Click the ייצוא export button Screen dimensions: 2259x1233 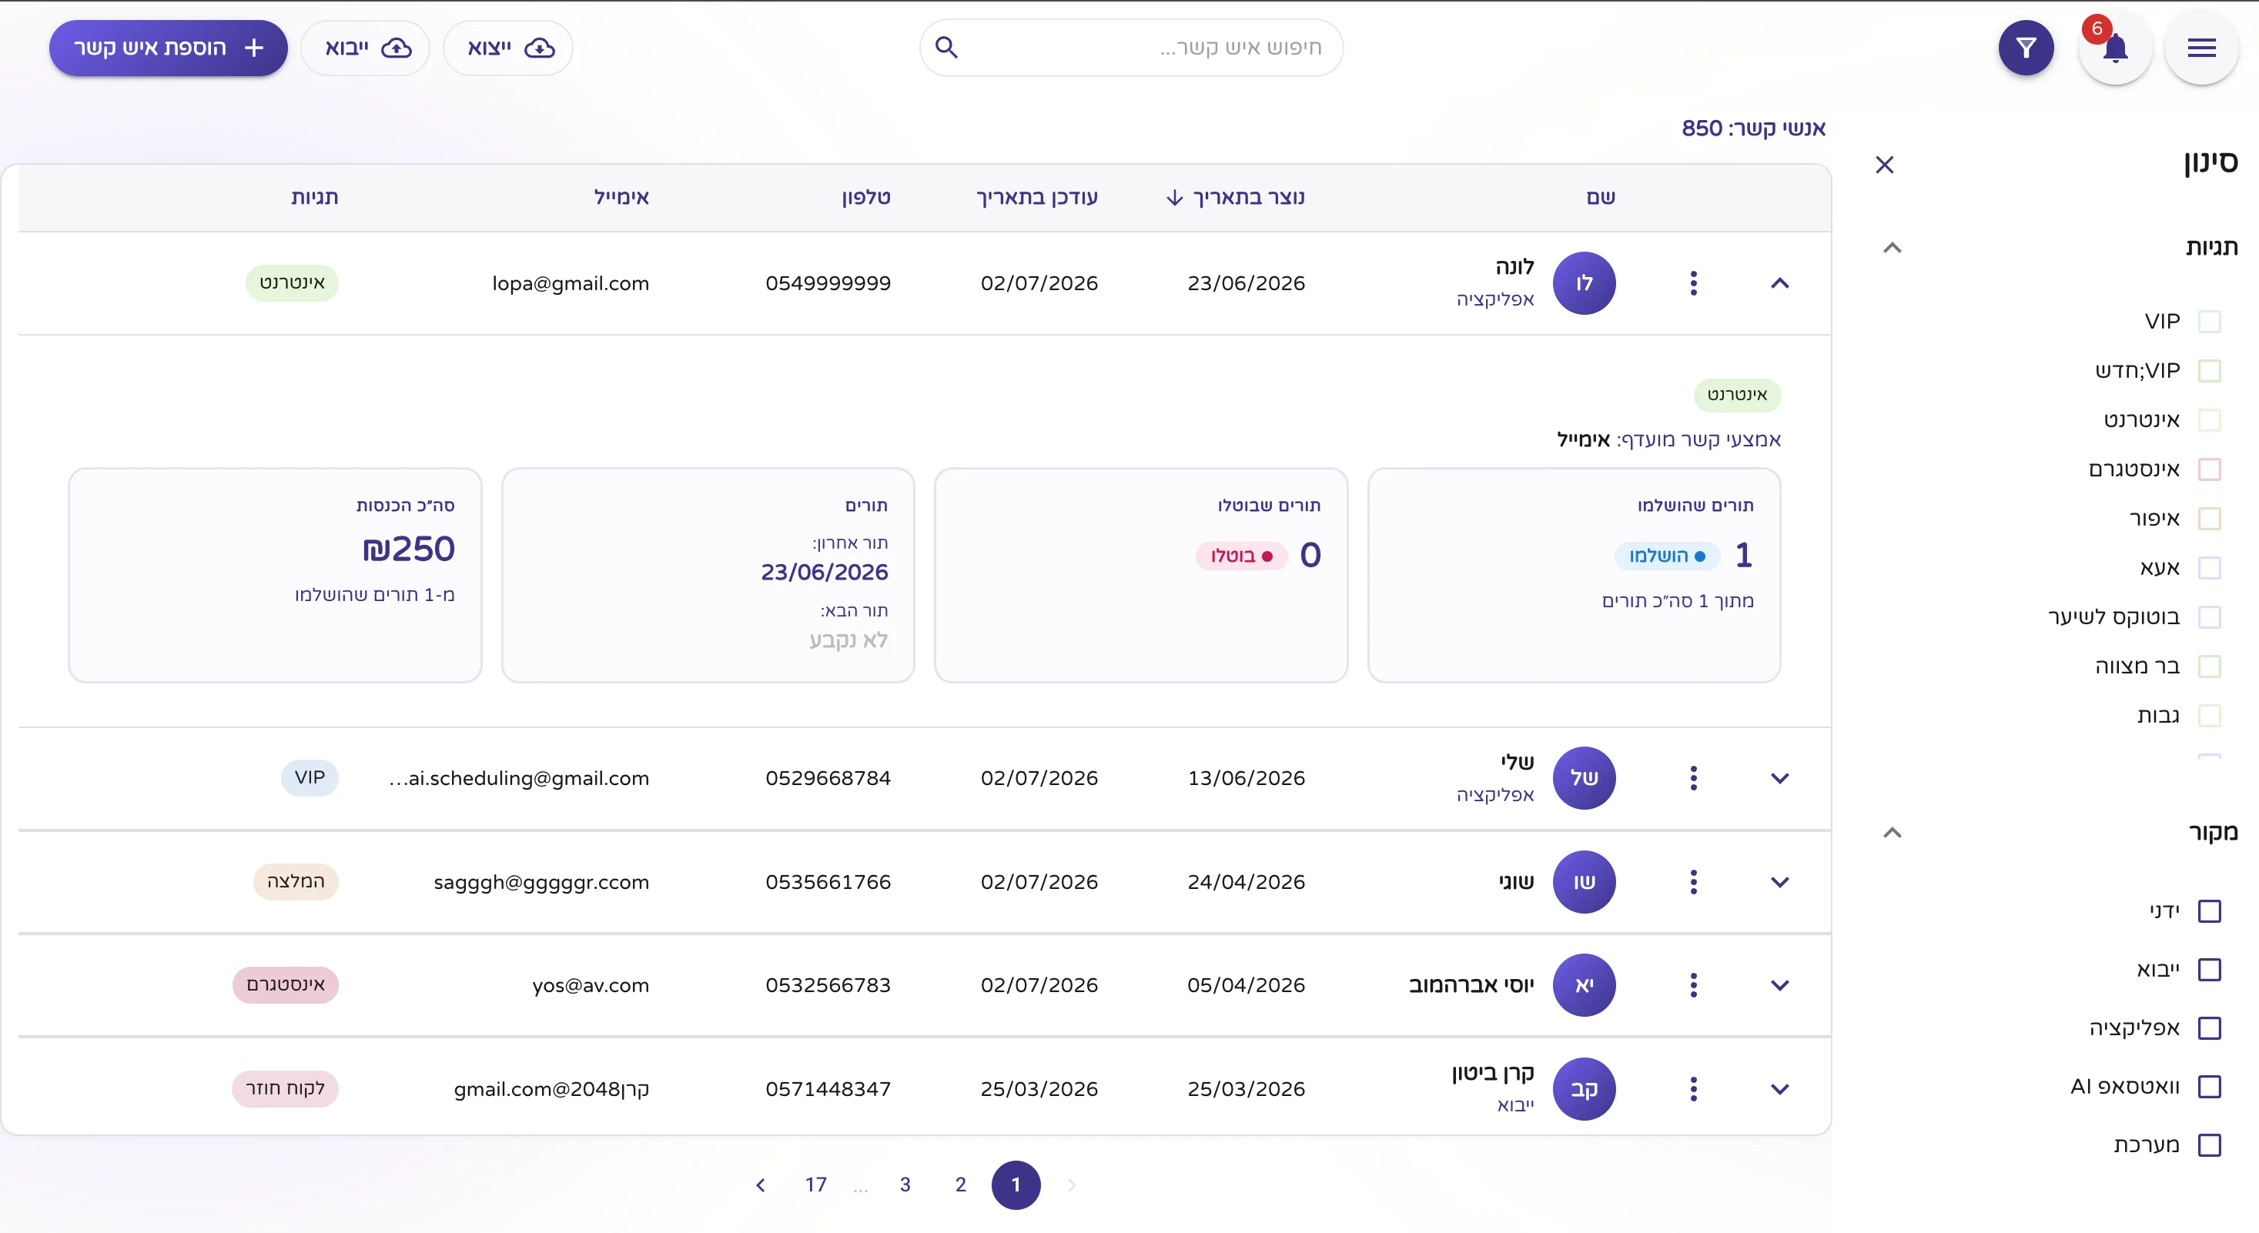coord(509,47)
